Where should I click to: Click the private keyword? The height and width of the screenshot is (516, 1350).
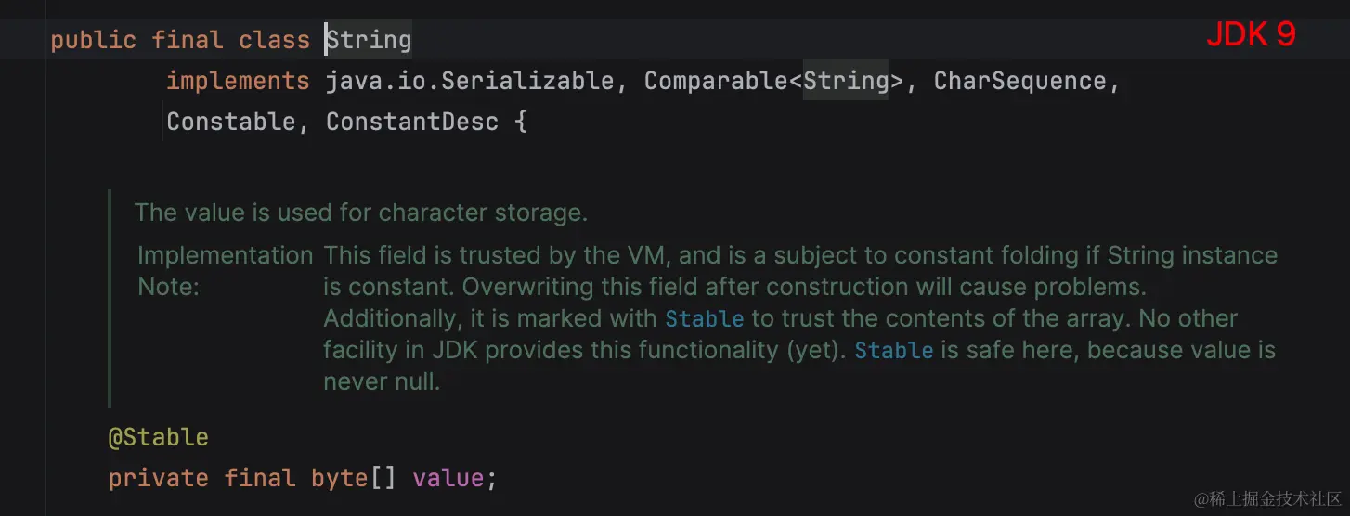click(159, 479)
